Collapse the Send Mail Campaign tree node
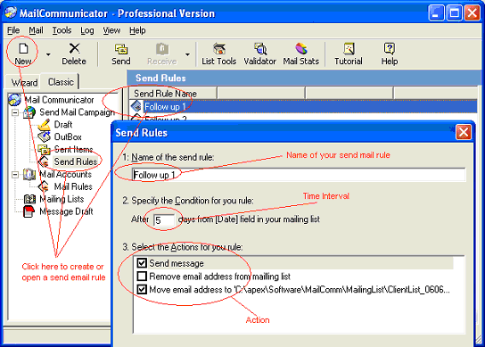485x347 pixels. [15, 112]
